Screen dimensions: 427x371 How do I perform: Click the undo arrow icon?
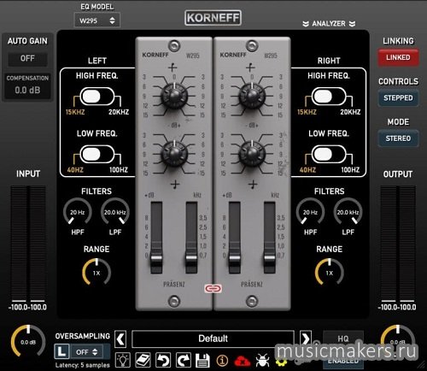tap(163, 360)
